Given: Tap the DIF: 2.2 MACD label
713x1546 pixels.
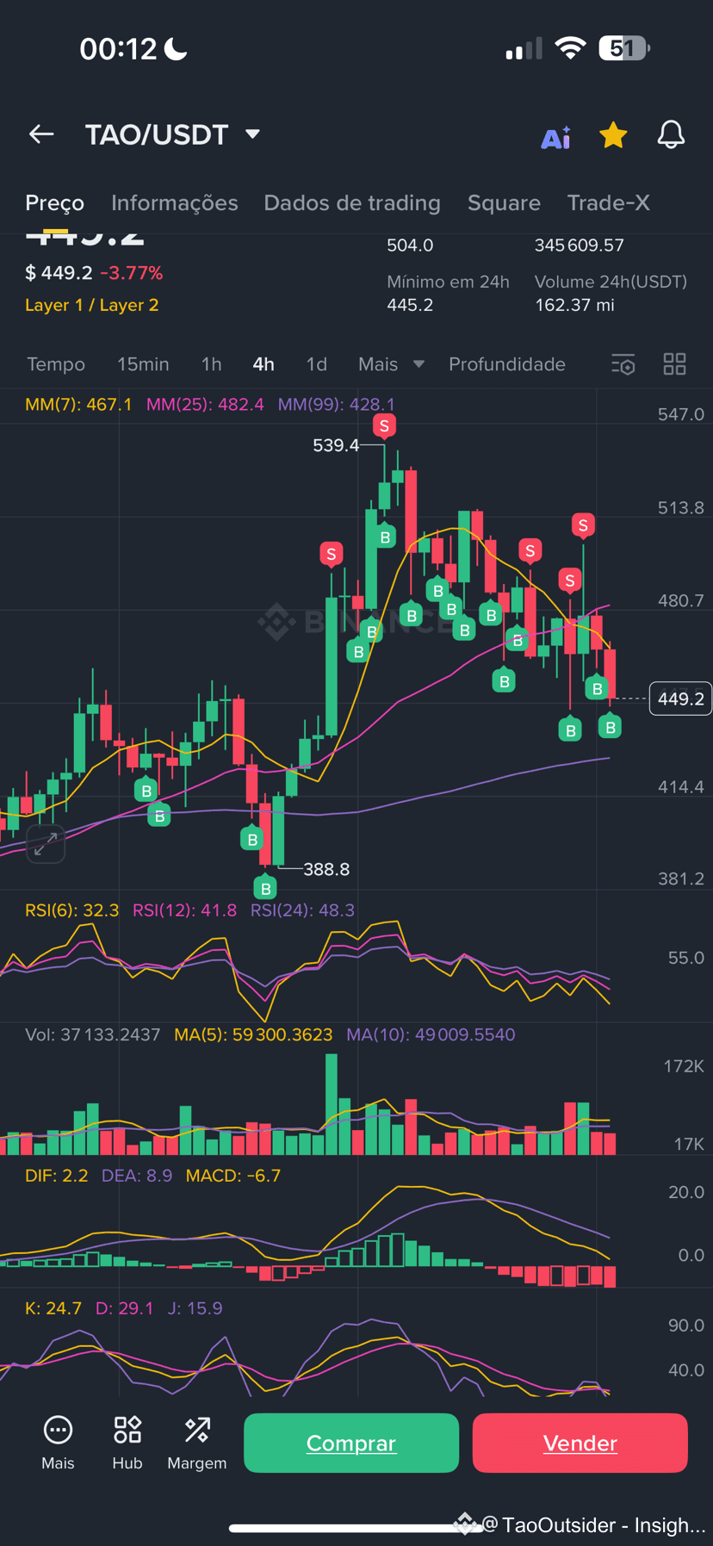Looking at the screenshot, I should click(x=57, y=1176).
